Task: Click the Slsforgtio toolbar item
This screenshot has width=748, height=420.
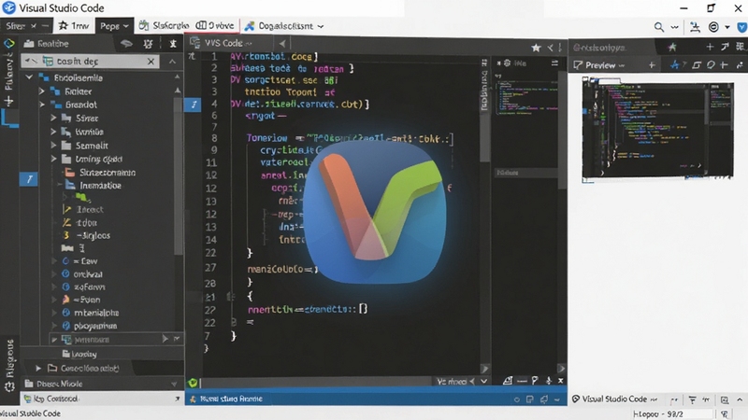Action: 164,26
